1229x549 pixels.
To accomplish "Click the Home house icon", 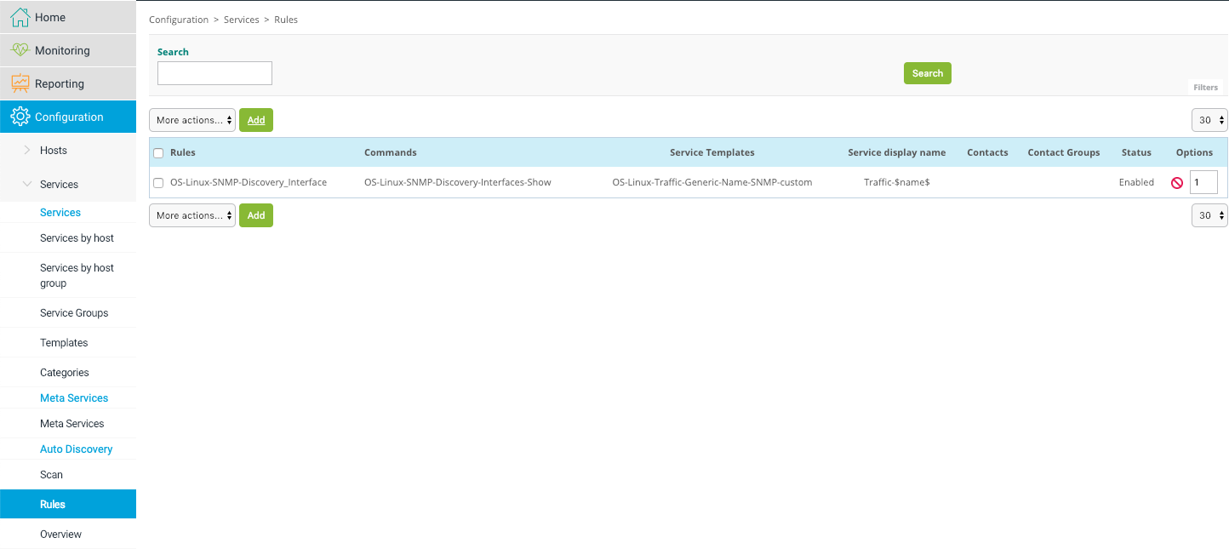I will [x=20, y=17].
